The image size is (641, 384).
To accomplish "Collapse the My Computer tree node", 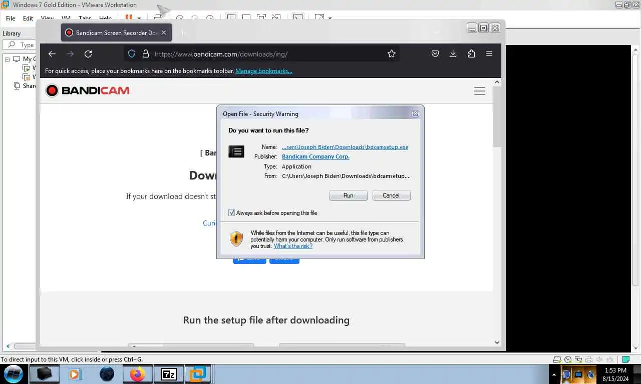I will pyautogui.click(x=8, y=59).
